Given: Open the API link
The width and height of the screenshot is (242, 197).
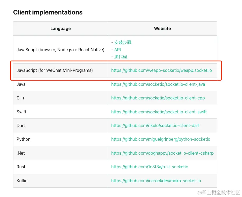Looking at the screenshot, I should coord(117,50).
